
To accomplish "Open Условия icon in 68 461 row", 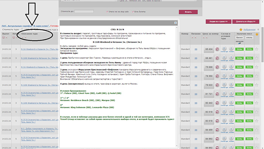I will pyautogui.click(x=231, y=58).
